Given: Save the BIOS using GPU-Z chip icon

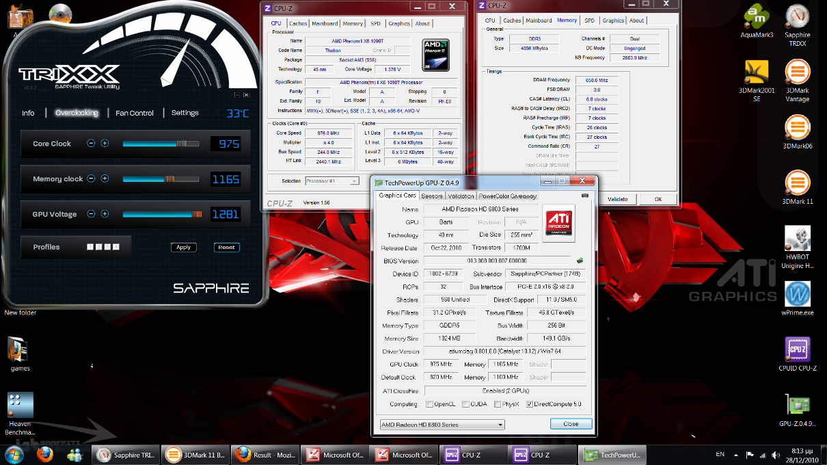Looking at the screenshot, I should click(580, 261).
